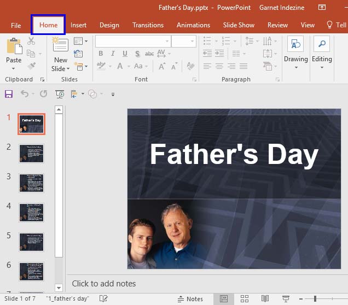This screenshot has width=348, height=305.
Task: Toggle Justify alignment
Action: (x=243, y=66)
